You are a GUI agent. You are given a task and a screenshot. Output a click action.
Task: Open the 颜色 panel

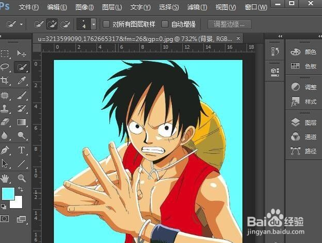click(x=304, y=52)
